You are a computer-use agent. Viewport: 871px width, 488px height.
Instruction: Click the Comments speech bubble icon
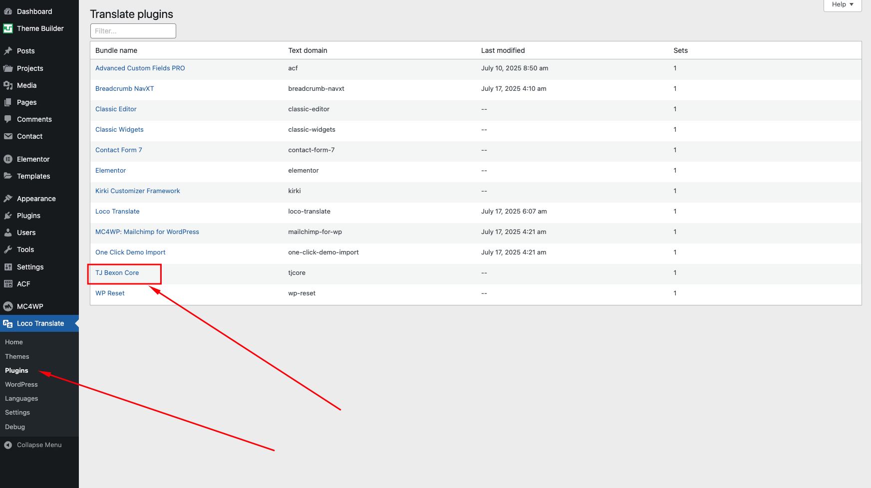click(8, 119)
